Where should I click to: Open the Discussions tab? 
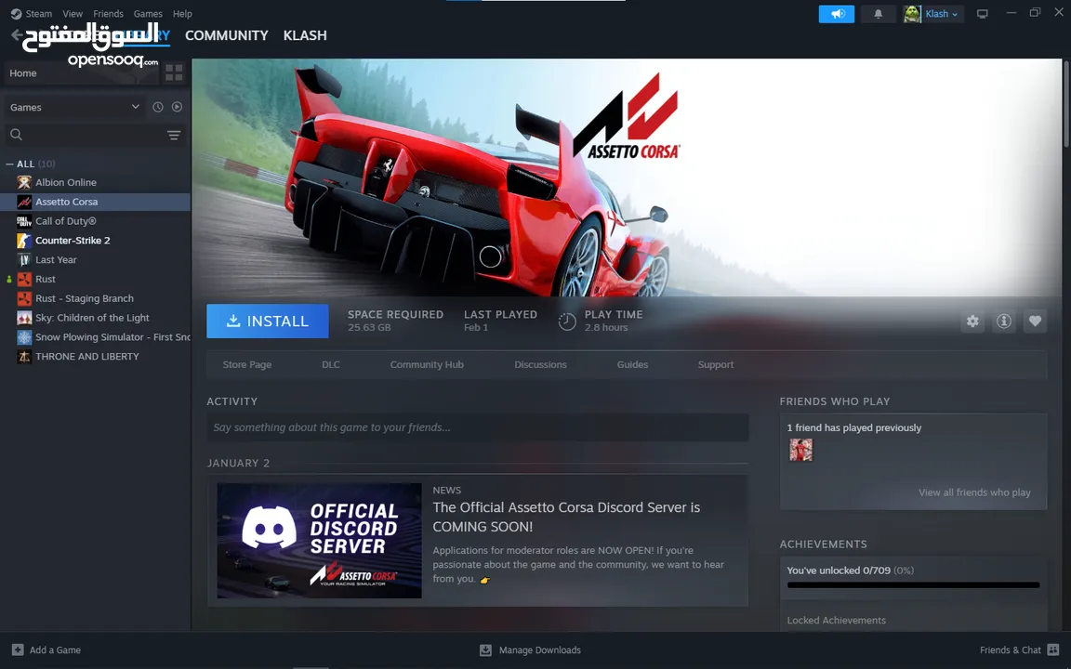[x=540, y=364]
